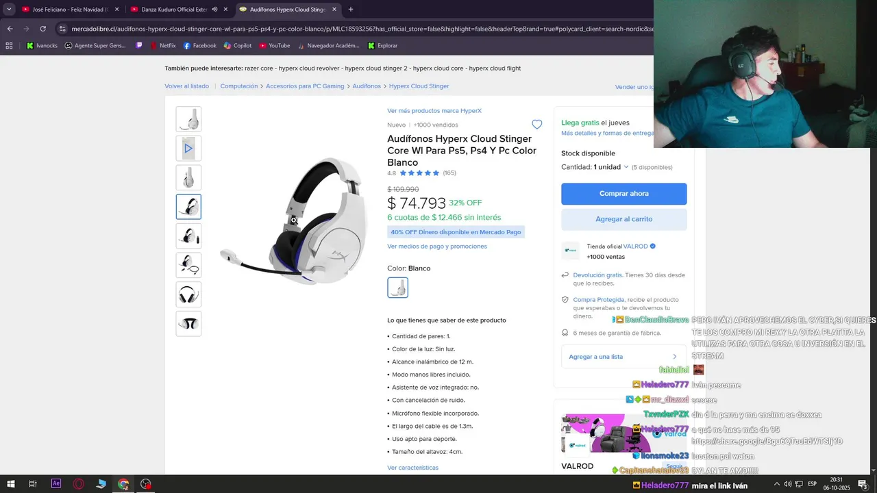Show hidden system tray icons
The image size is (877, 493).
coord(777,484)
